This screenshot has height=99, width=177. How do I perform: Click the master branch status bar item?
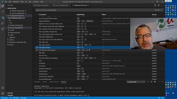[x=5, y=98]
